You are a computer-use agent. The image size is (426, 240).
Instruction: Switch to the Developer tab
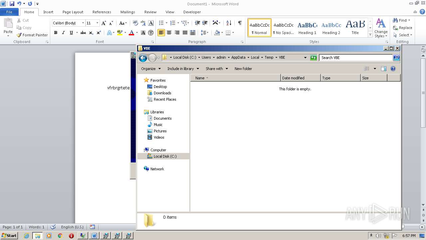[x=192, y=12]
